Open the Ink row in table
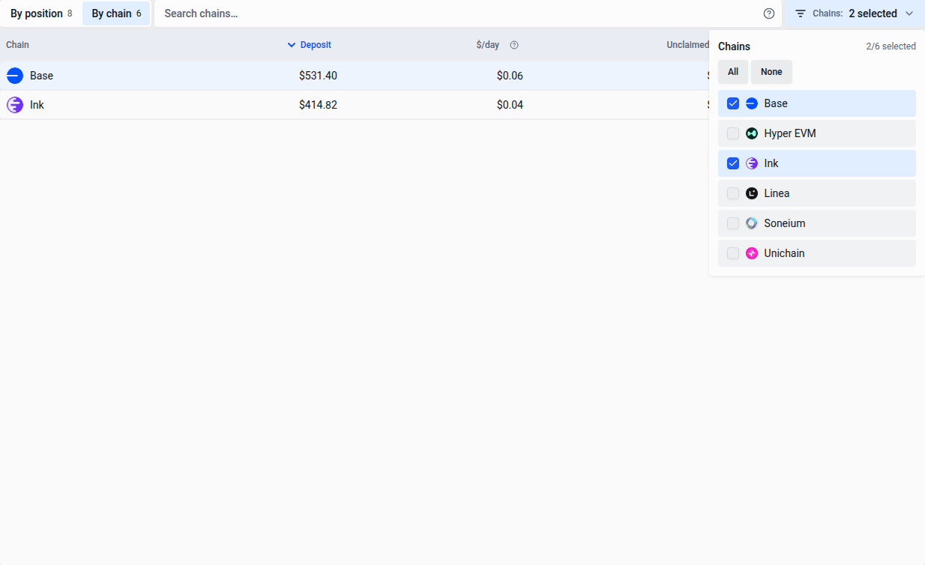 point(355,105)
